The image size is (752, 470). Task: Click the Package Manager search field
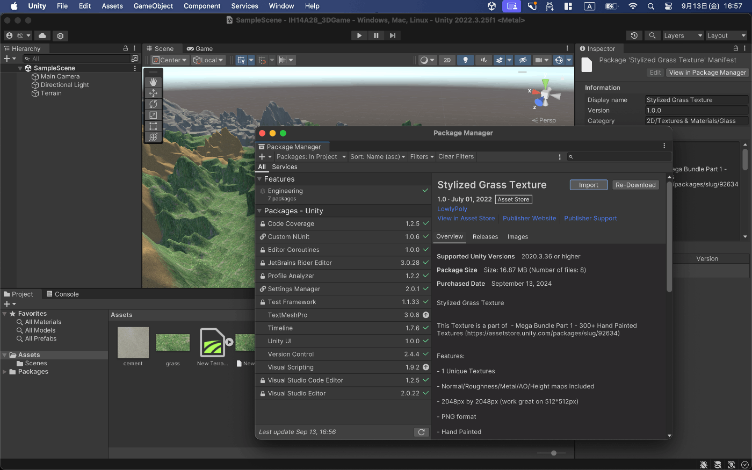pos(619,157)
